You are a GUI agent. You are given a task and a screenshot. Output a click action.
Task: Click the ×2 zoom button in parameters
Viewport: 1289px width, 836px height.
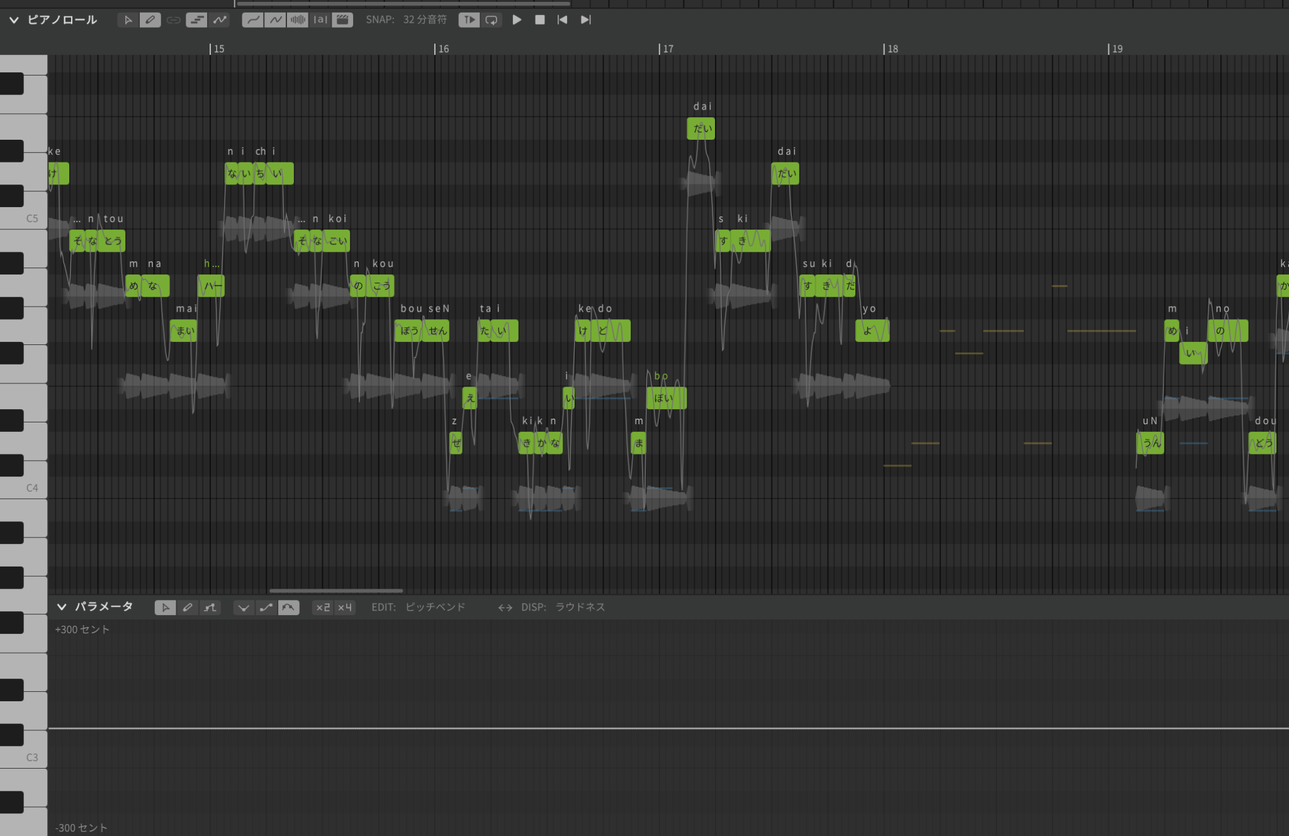pyautogui.click(x=323, y=607)
